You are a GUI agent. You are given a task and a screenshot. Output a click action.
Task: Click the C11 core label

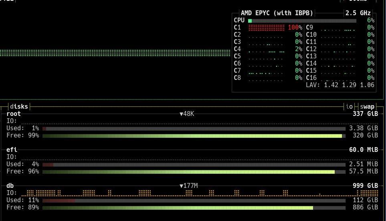click(311, 42)
